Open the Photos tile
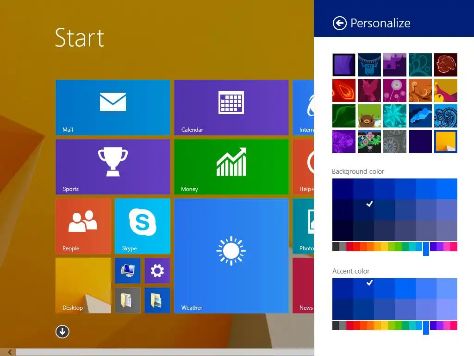The height and width of the screenshot is (356, 474). point(303,226)
